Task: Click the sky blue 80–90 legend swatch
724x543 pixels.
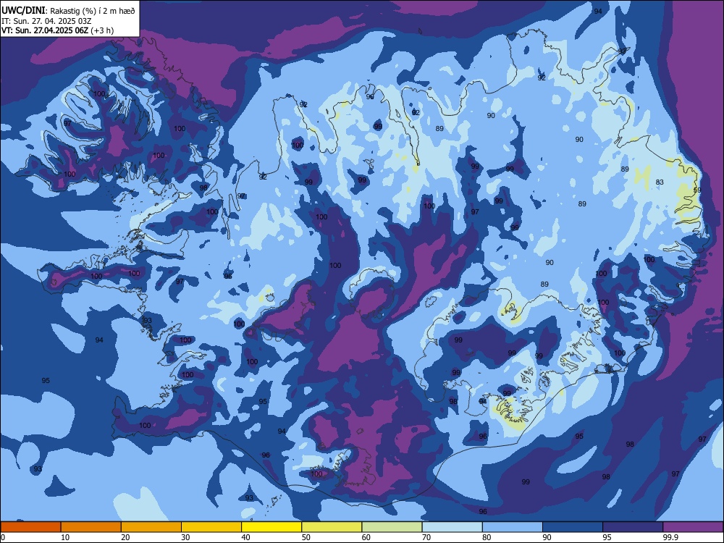Action: pyautogui.click(x=513, y=527)
